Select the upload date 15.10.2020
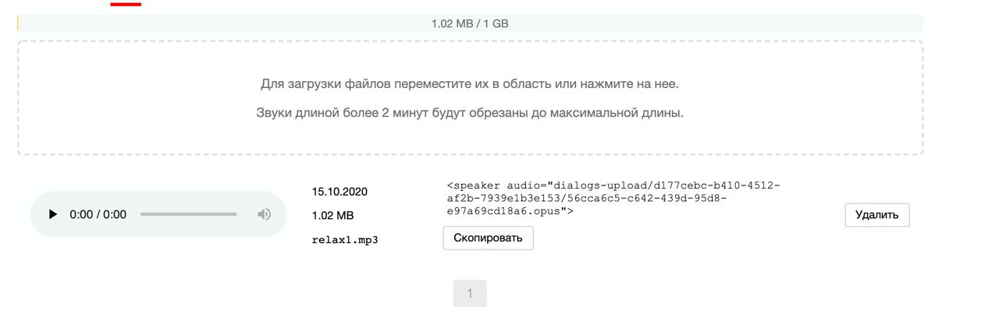 [x=340, y=192]
